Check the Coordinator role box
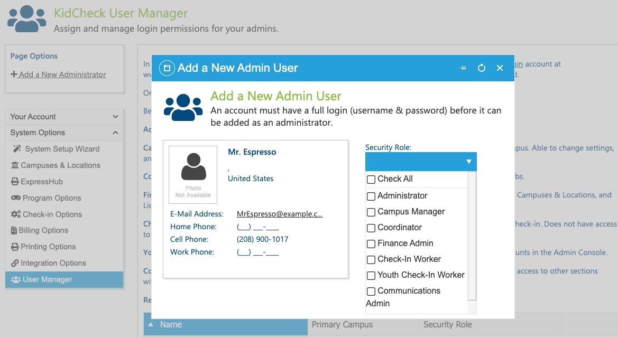Screen dimensions: 618x338 tap(371, 228)
